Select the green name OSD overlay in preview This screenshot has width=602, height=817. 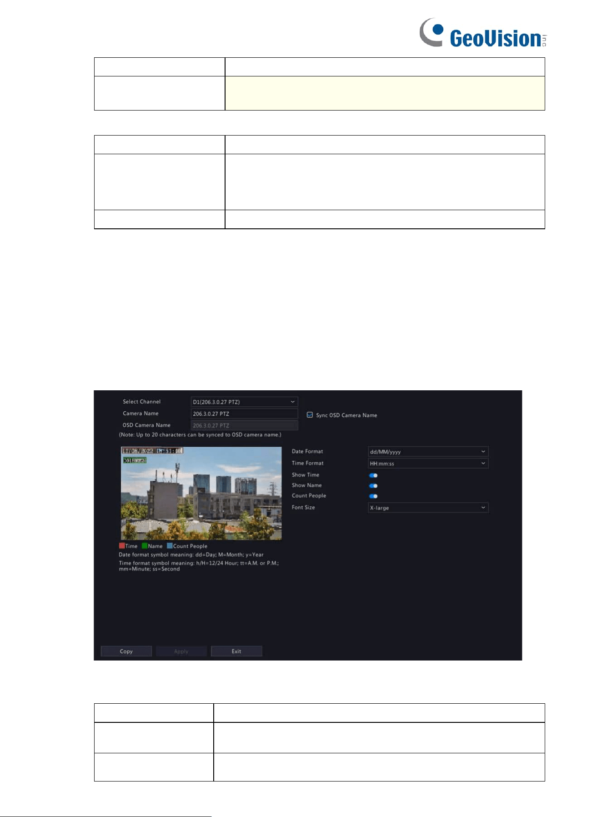(135, 460)
